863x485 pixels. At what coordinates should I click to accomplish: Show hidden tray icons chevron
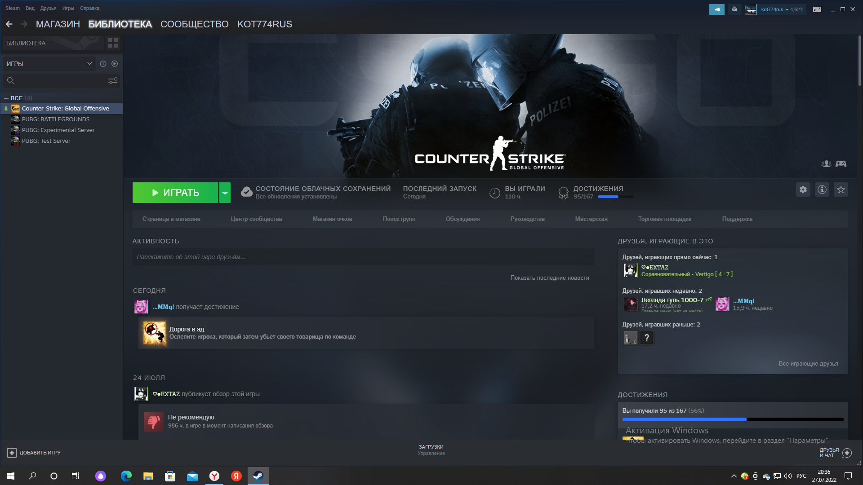(x=734, y=476)
